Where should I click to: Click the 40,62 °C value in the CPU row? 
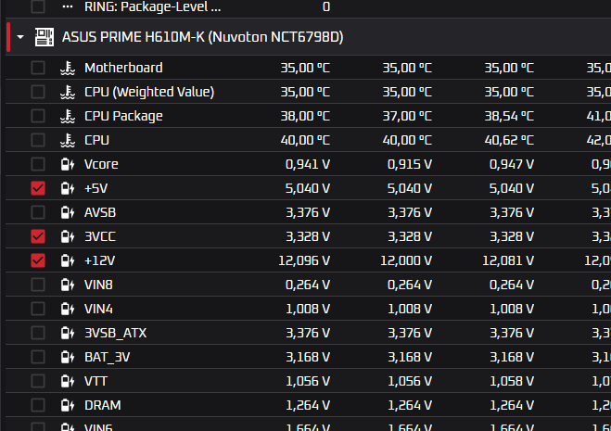pyautogui.click(x=509, y=140)
